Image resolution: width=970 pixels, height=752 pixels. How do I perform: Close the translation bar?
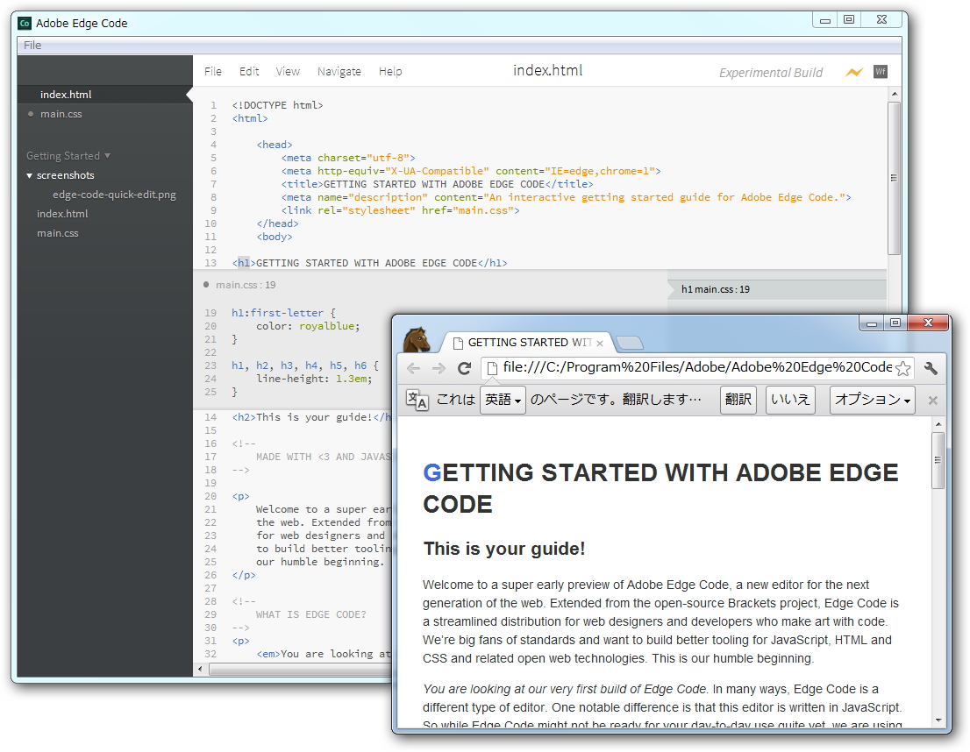point(933,401)
